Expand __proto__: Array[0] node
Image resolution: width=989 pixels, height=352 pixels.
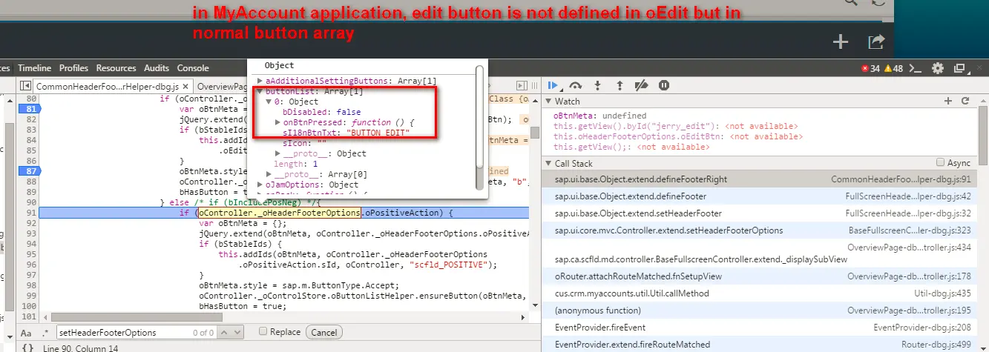pos(269,174)
